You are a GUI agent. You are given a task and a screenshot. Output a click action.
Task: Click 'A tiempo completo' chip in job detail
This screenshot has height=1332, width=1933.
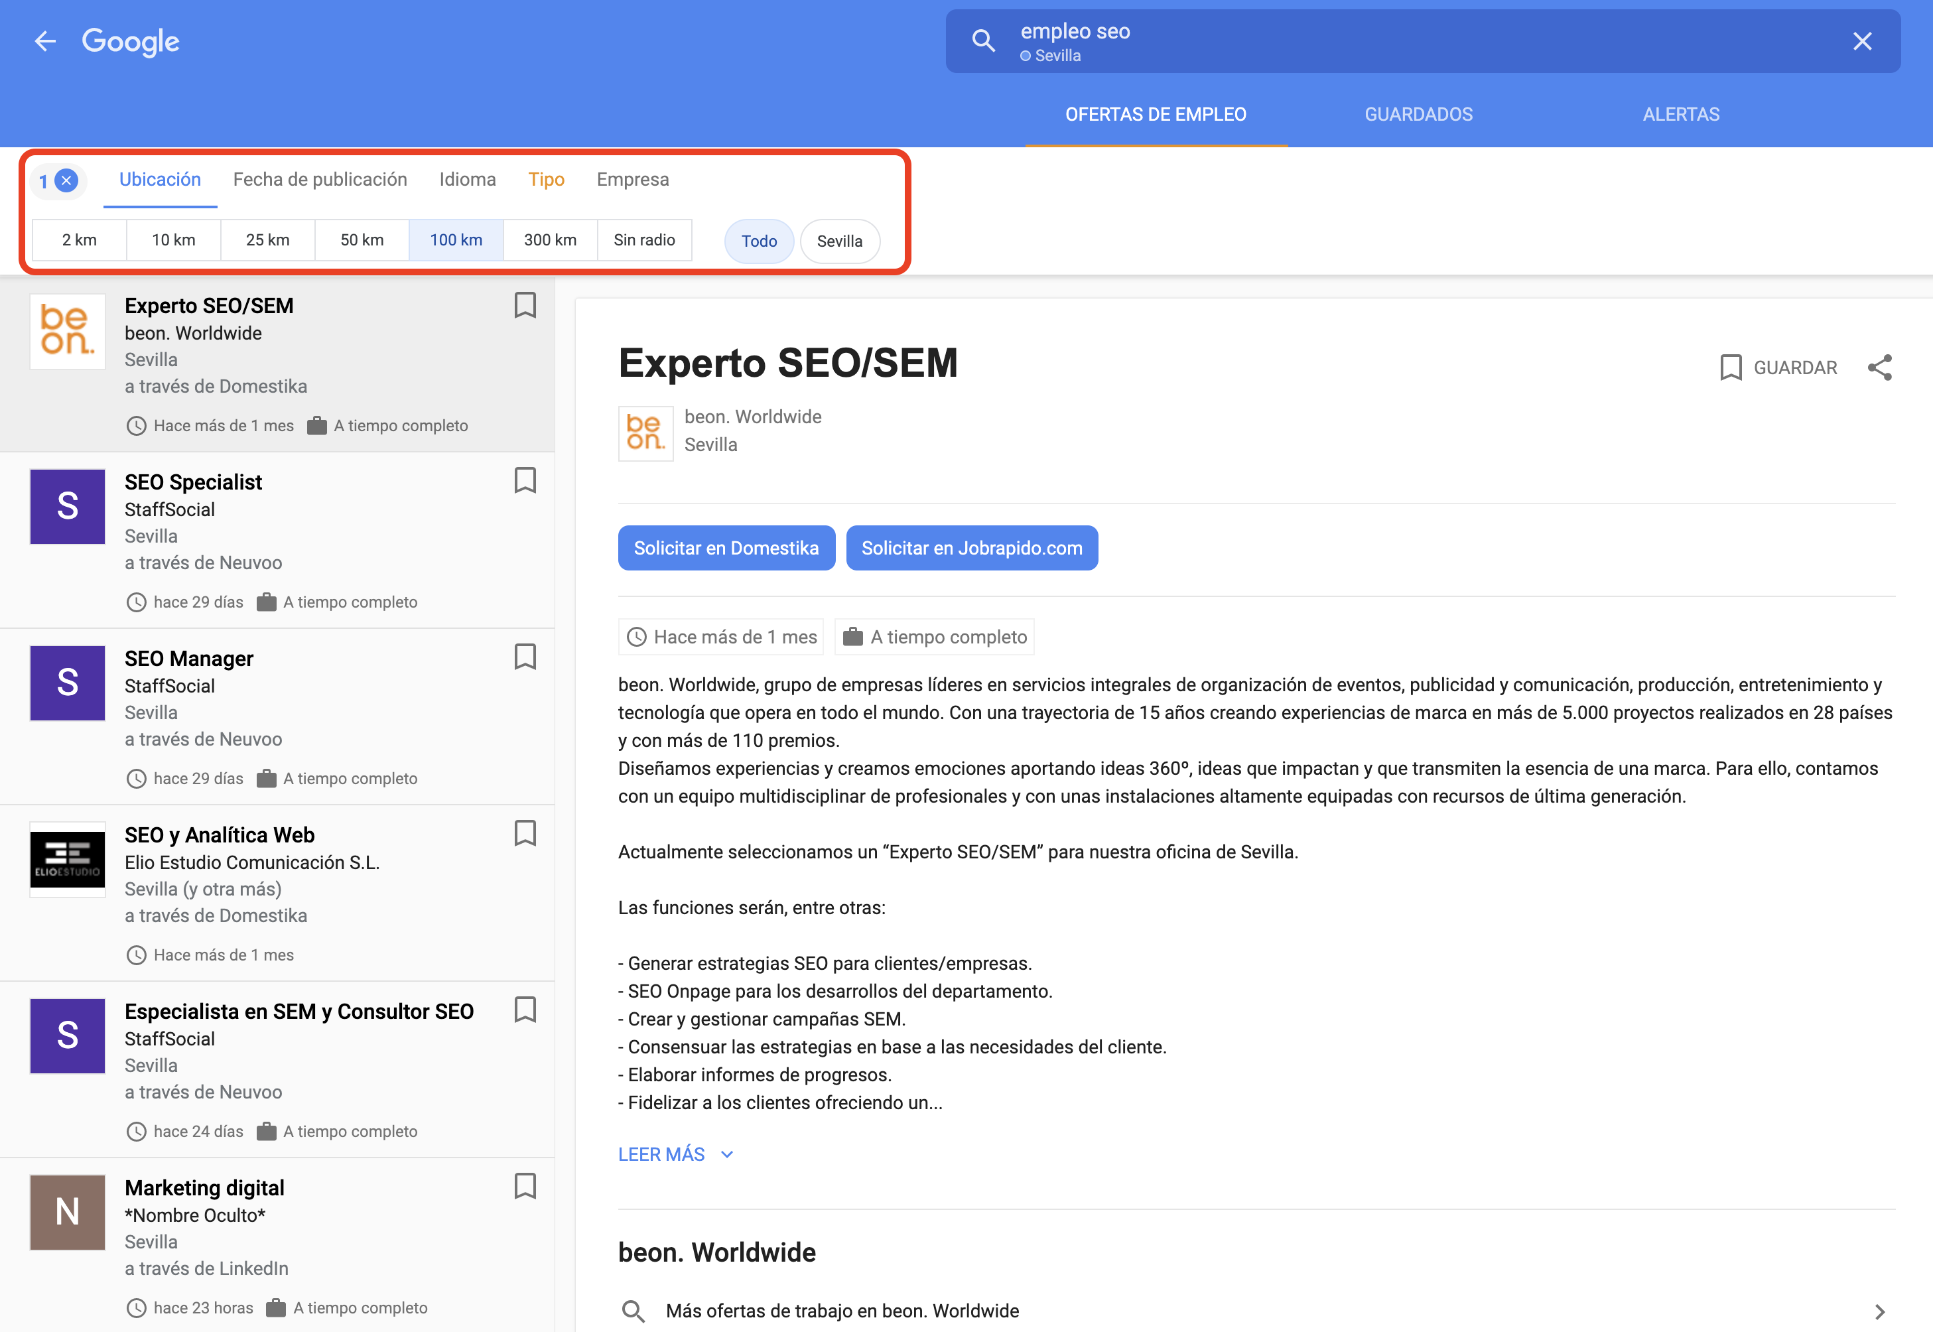[935, 637]
